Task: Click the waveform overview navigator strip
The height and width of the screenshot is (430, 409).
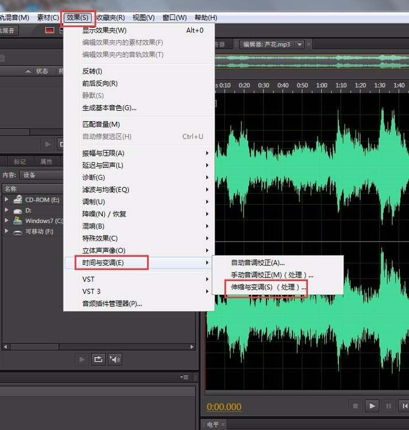Action: [312, 62]
